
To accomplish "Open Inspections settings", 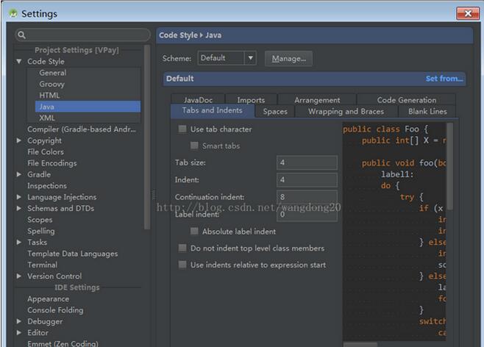I will point(47,186).
